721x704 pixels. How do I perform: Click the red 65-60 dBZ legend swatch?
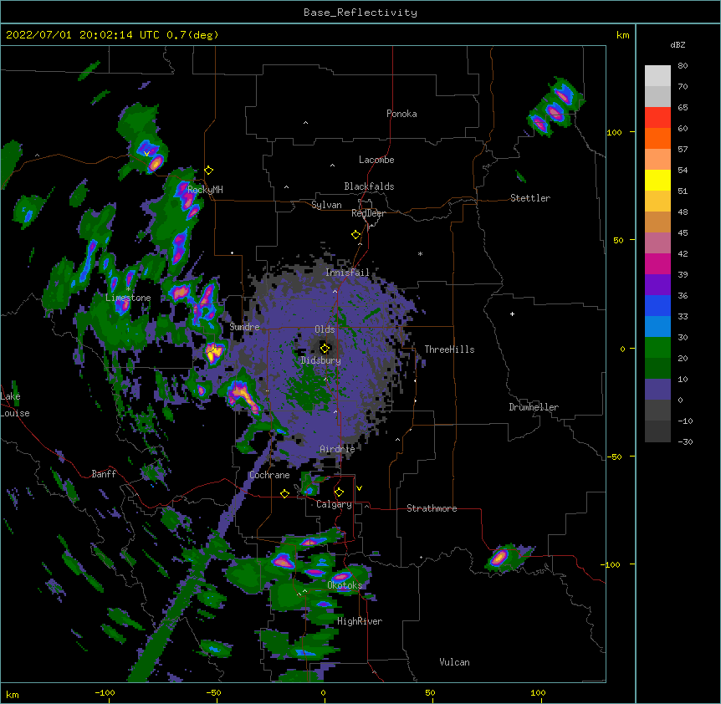657,117
